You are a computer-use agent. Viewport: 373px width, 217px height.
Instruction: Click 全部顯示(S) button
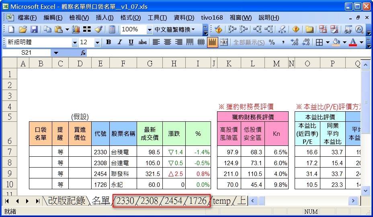249,42
